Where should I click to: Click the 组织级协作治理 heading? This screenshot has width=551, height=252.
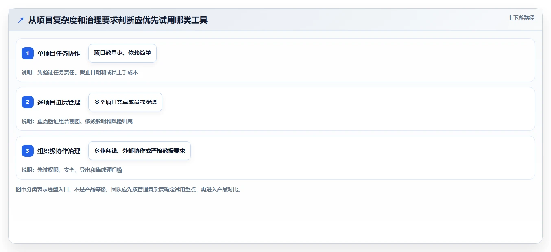pos(59,151)
